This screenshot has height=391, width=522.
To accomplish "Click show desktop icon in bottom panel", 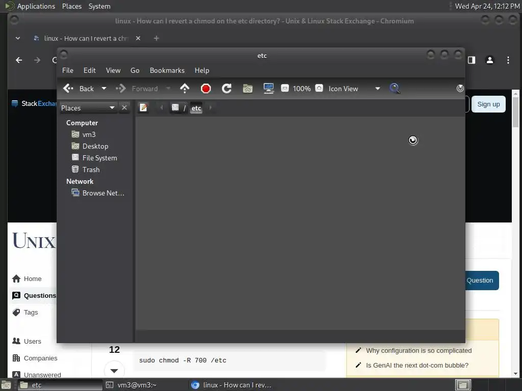I will 6,385.
